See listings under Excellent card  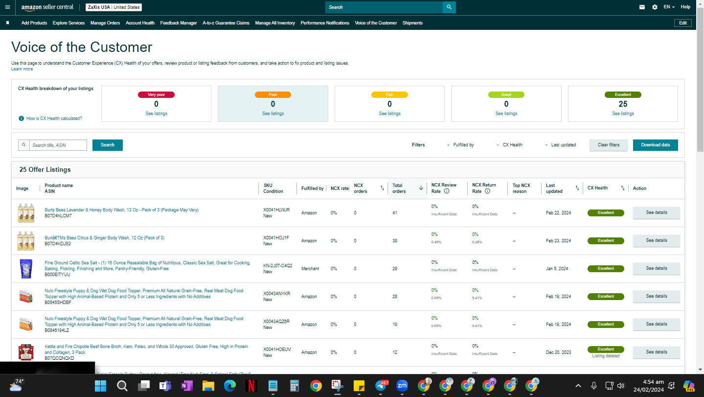pos(623,114)
